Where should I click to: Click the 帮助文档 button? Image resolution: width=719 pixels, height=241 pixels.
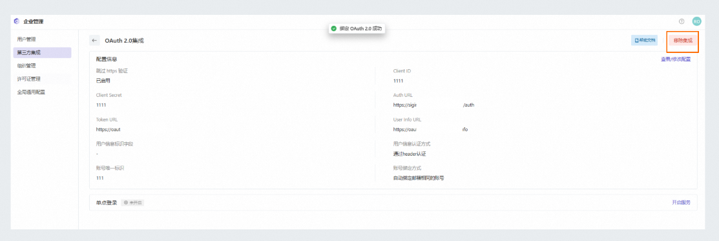(x=644, y=41)
